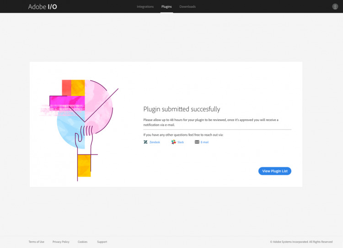This screenshot has width=343, height=248.
Task: Click the 48 hours review notice text
Action: 211,122
